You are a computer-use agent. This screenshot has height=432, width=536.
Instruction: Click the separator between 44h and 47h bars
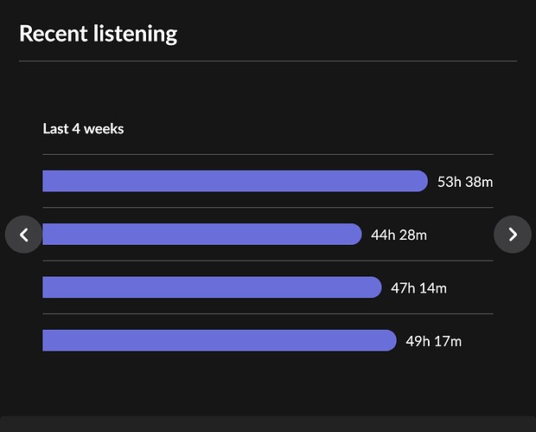click(268, 261)
